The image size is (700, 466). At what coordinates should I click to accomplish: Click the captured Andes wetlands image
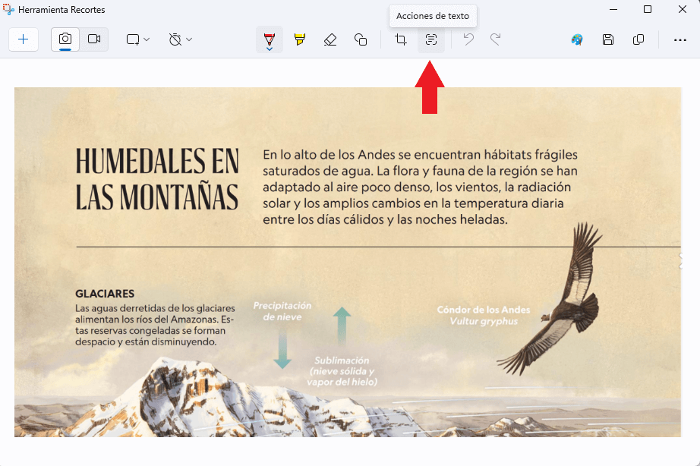coord(348,262)
